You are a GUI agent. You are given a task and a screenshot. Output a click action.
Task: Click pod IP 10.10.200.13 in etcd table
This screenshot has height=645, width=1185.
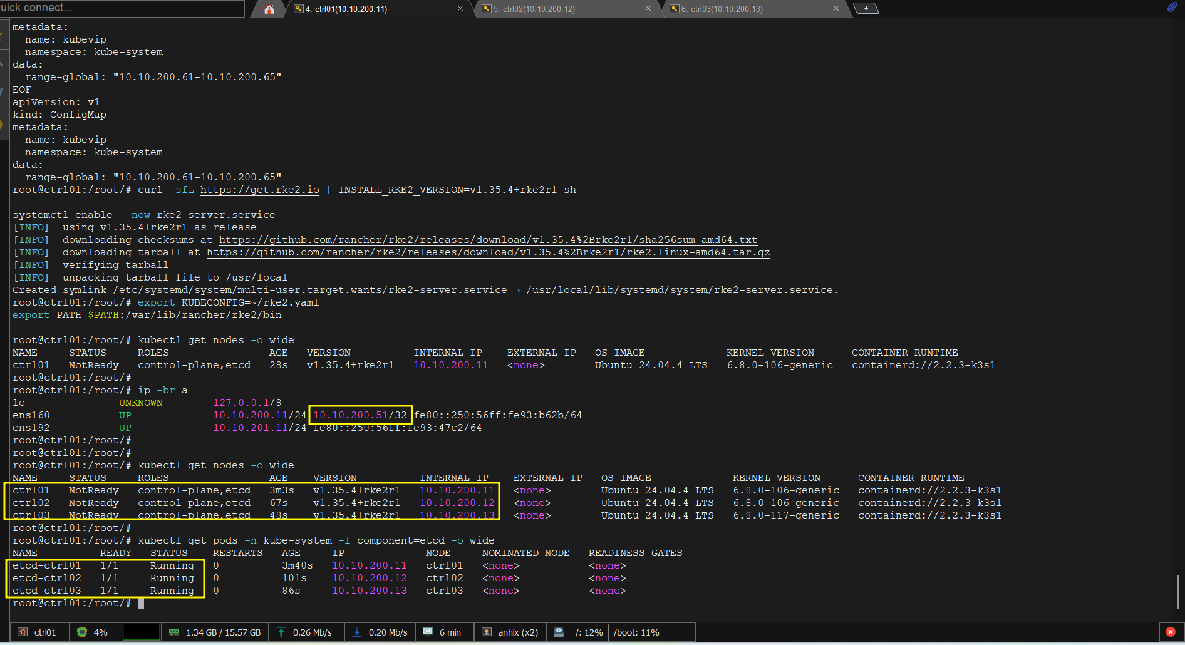coord(370,591)
